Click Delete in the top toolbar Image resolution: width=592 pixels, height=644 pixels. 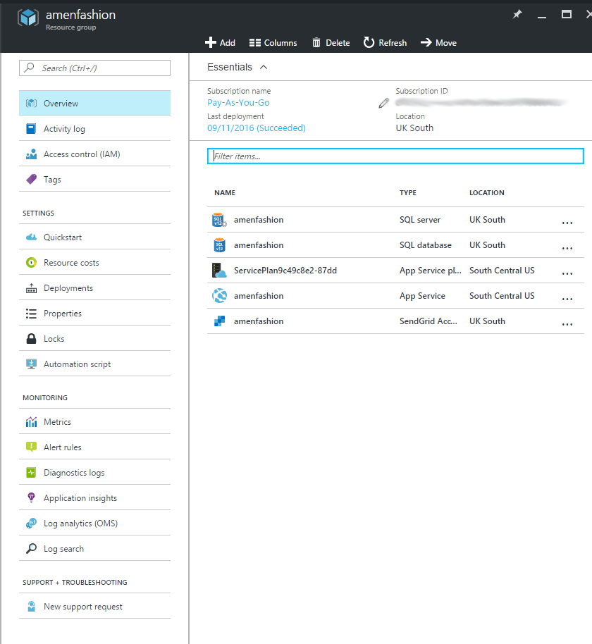point(331,43)
